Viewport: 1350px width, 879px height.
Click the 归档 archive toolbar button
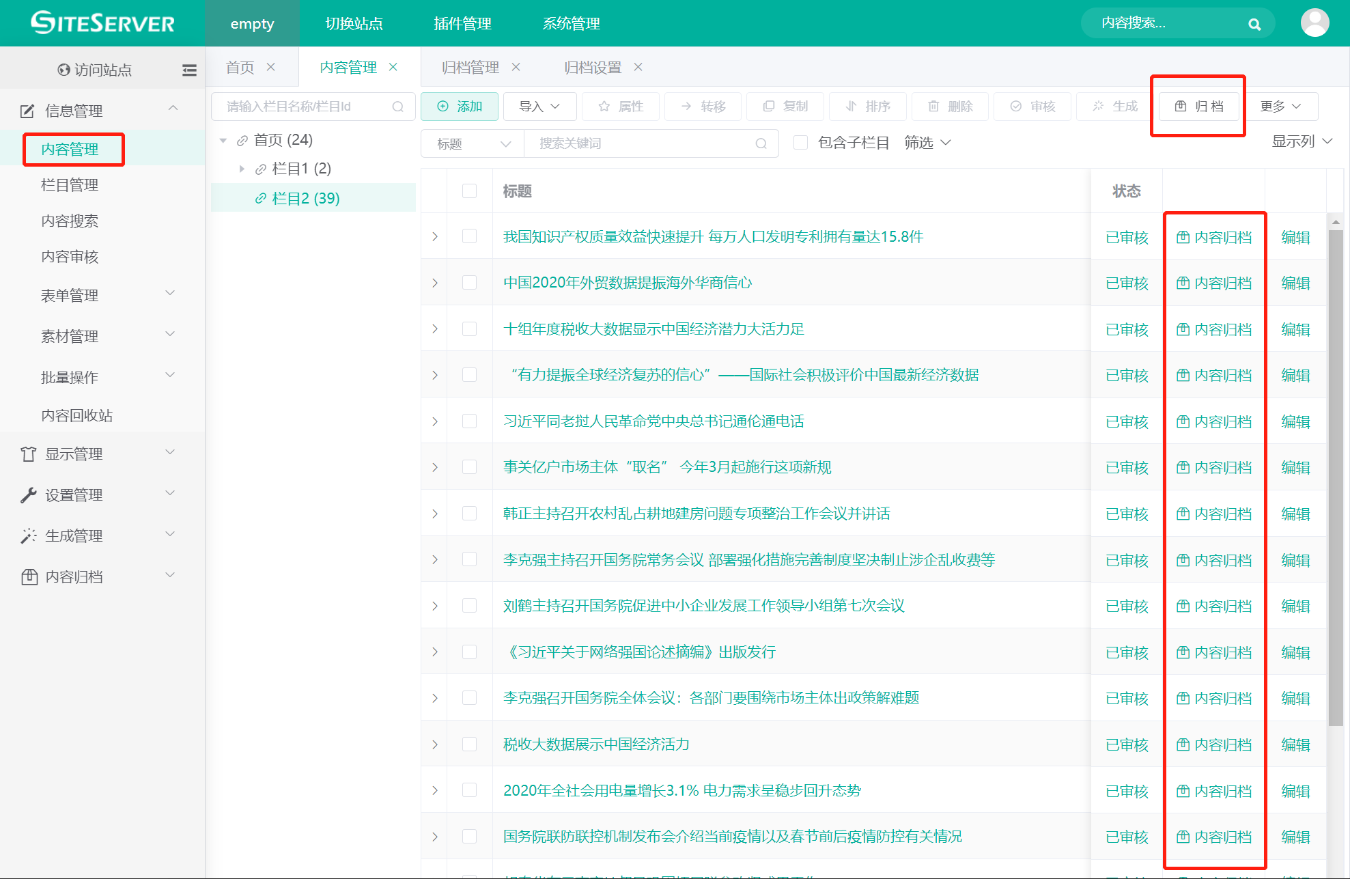[x=1198, y=107]
